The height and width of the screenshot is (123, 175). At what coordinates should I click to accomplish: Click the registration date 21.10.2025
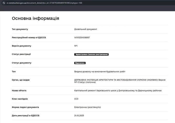coord(79,116)
